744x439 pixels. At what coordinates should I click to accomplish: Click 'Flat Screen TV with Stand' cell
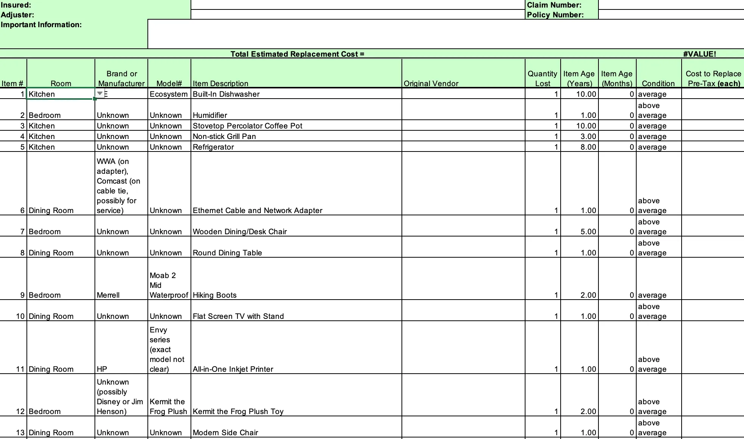296,311
